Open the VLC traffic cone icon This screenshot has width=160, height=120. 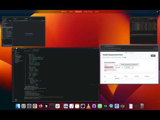[88, 106]
